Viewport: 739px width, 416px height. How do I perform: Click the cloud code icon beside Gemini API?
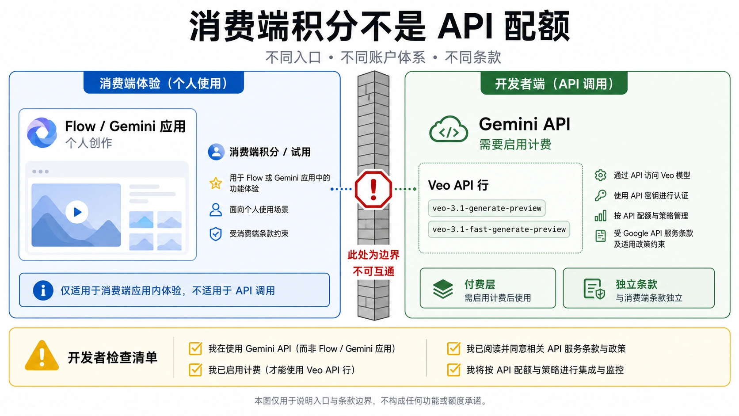click(x=449, y=130)
